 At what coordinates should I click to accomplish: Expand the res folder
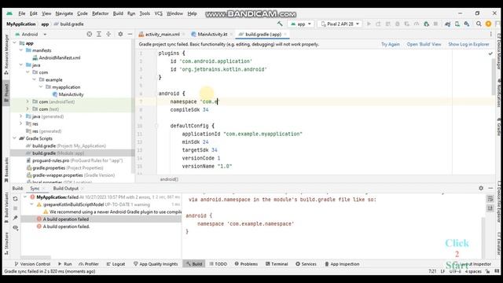click(21, 123)
